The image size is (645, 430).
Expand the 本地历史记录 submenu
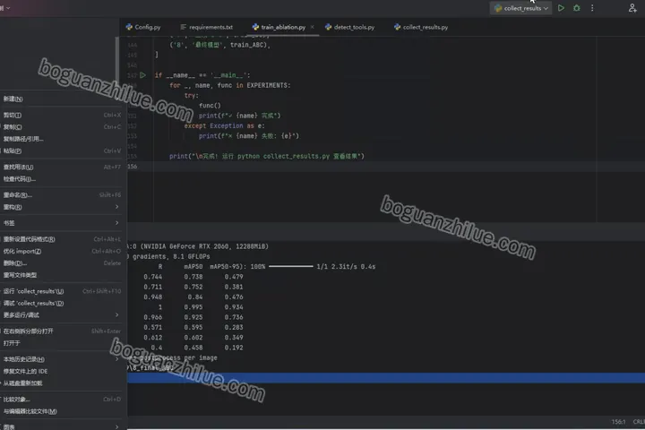(62, 359)
